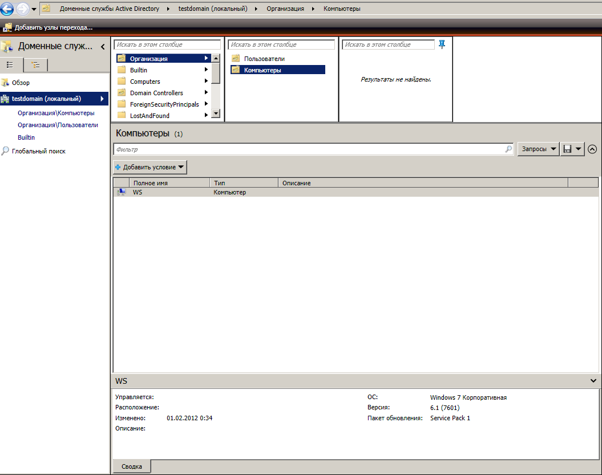Click the save query floppy disk icon
Image resolution: width=602 pixels, height=475 pixels.
[568, 149]
